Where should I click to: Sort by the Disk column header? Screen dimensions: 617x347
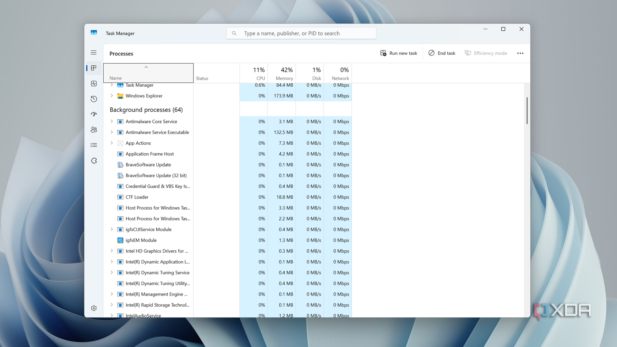tap(310, 73)
